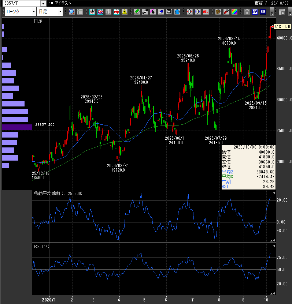Click the 6857/T stock code field
The height and width of the screenshot is (304, 292).
pos(22,3)
